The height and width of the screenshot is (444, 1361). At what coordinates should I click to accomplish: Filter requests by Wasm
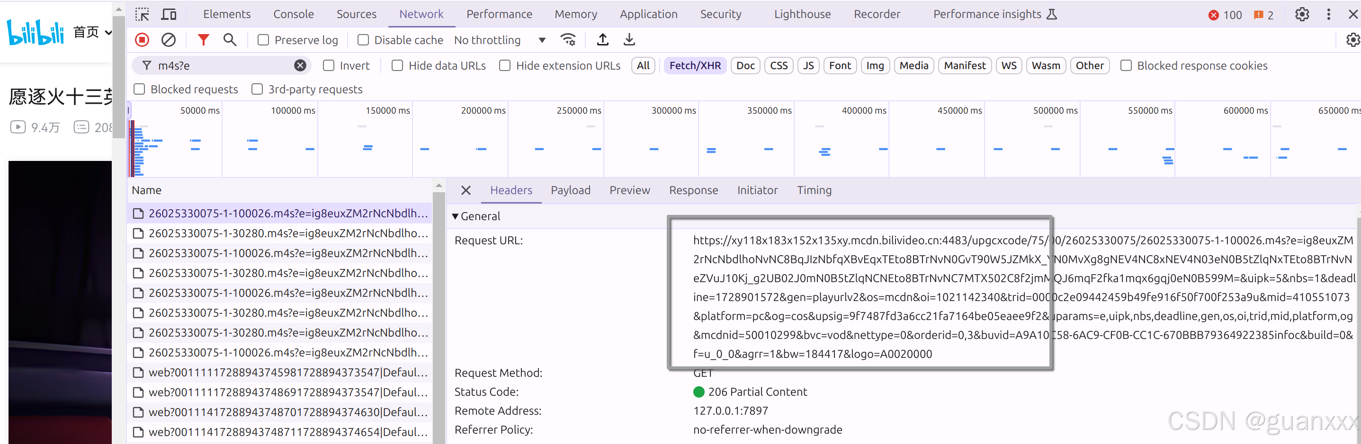coord(1046,65)
